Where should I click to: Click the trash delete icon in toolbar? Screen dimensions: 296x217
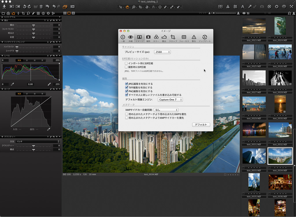[x=41, y=7]
